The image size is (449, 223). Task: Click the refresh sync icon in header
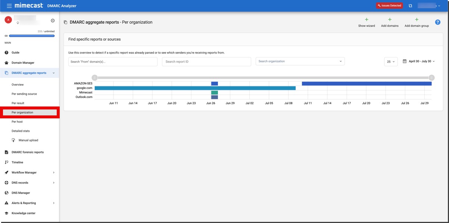coord(411,6)
